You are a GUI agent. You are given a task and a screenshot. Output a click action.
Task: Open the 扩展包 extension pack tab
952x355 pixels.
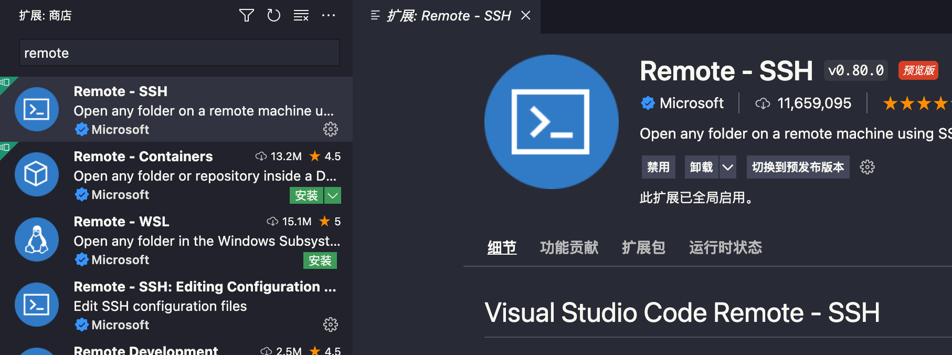[x=644, y=247]
